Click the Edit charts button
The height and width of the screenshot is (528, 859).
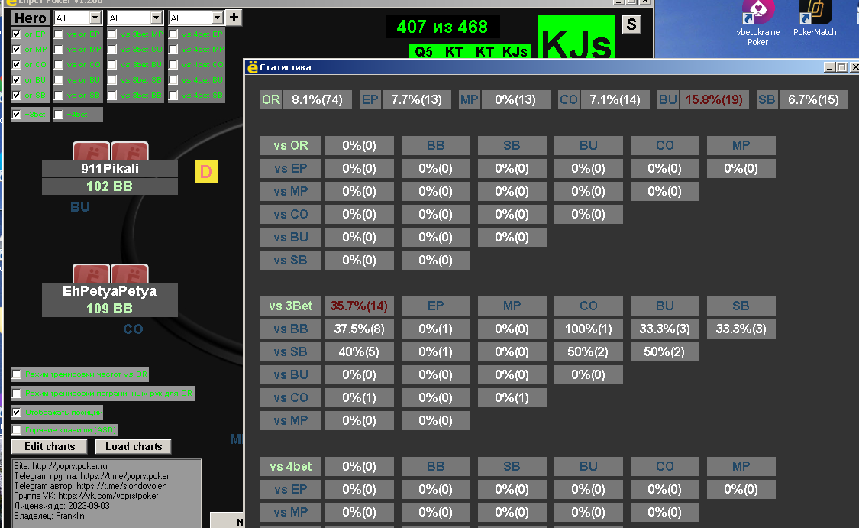click(50, 446)
